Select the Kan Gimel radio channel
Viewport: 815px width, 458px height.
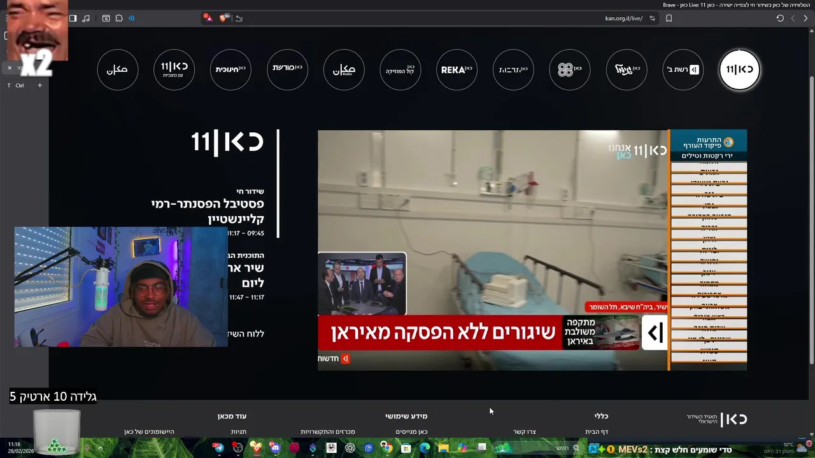tap(627, 69)
